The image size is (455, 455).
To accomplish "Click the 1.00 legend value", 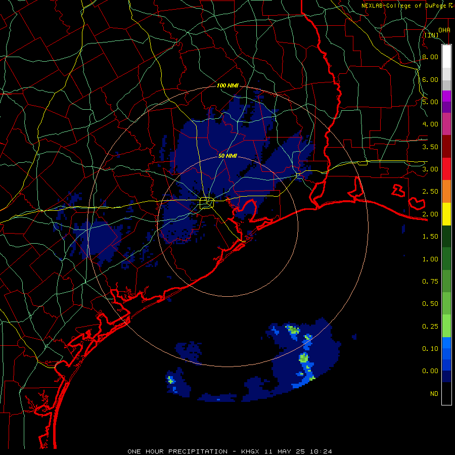I will 430,259.
